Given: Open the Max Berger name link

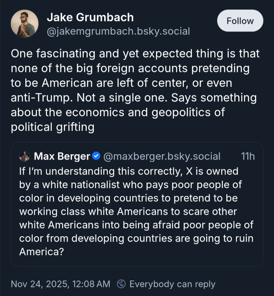Looking at the screenshot, I should click(x=62, y=156).
